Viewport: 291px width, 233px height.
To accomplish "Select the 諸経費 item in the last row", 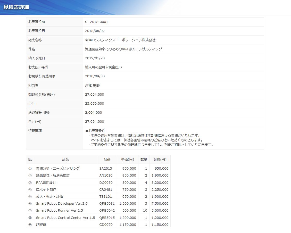I will pyautogui.click(x=41, y=225).
